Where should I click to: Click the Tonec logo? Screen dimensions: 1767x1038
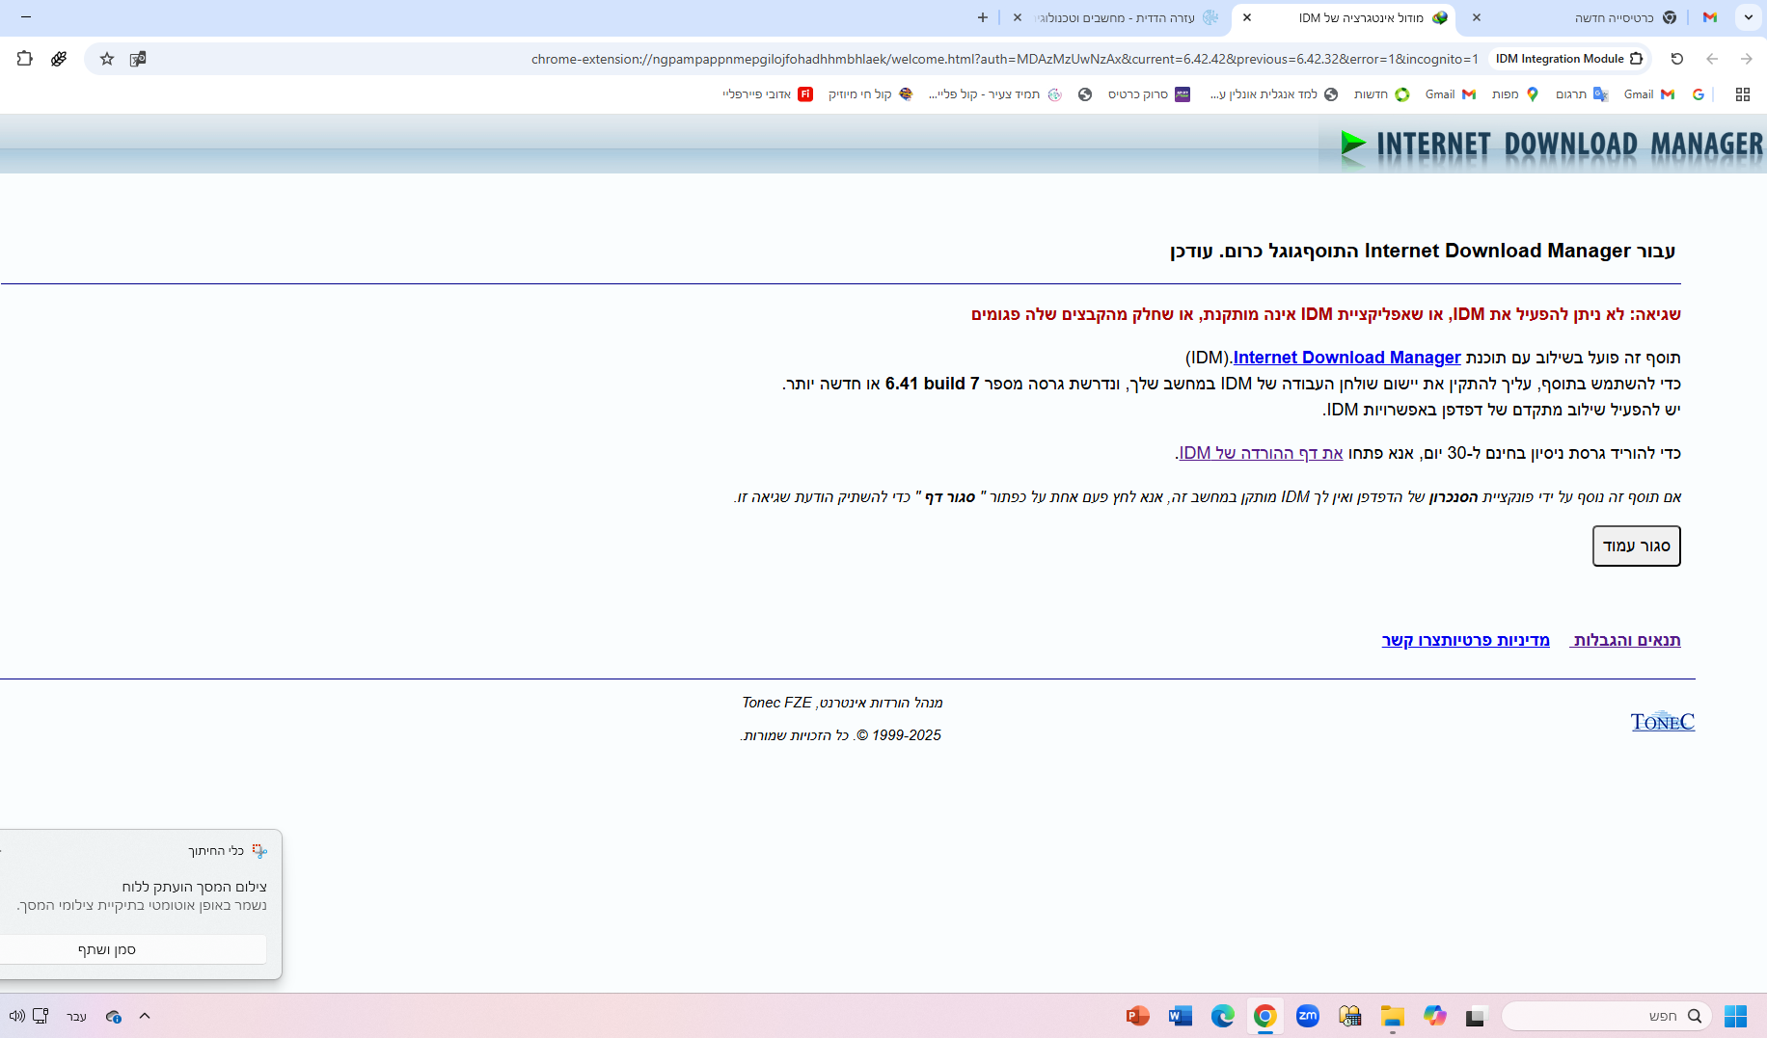point(1663,722)
